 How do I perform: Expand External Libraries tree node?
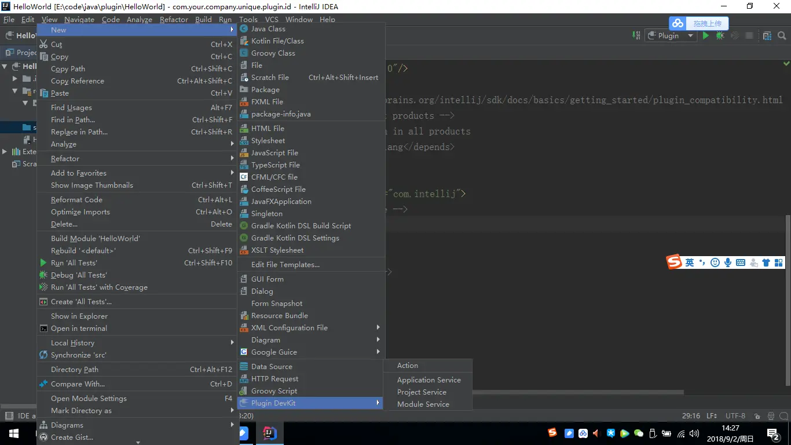pyautogui.click(x=5, y=151)
